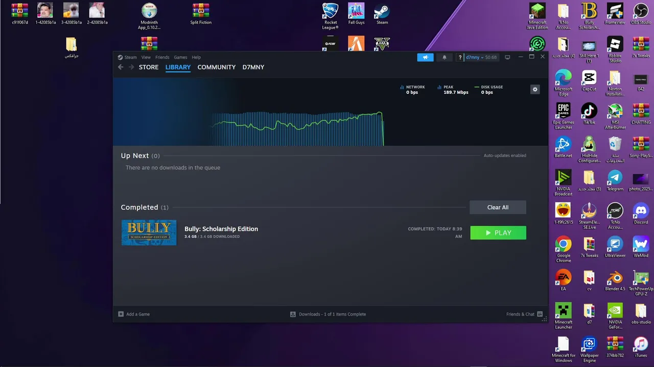Select NVIDIA Broadcast desktop icon
654x367 pixels.
pos(563,182)
